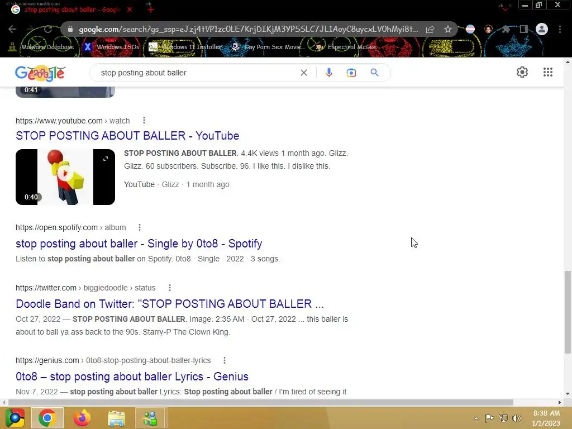Open Windows ISOs bookmark
The image size is (572, 429).
coord(111,47)
